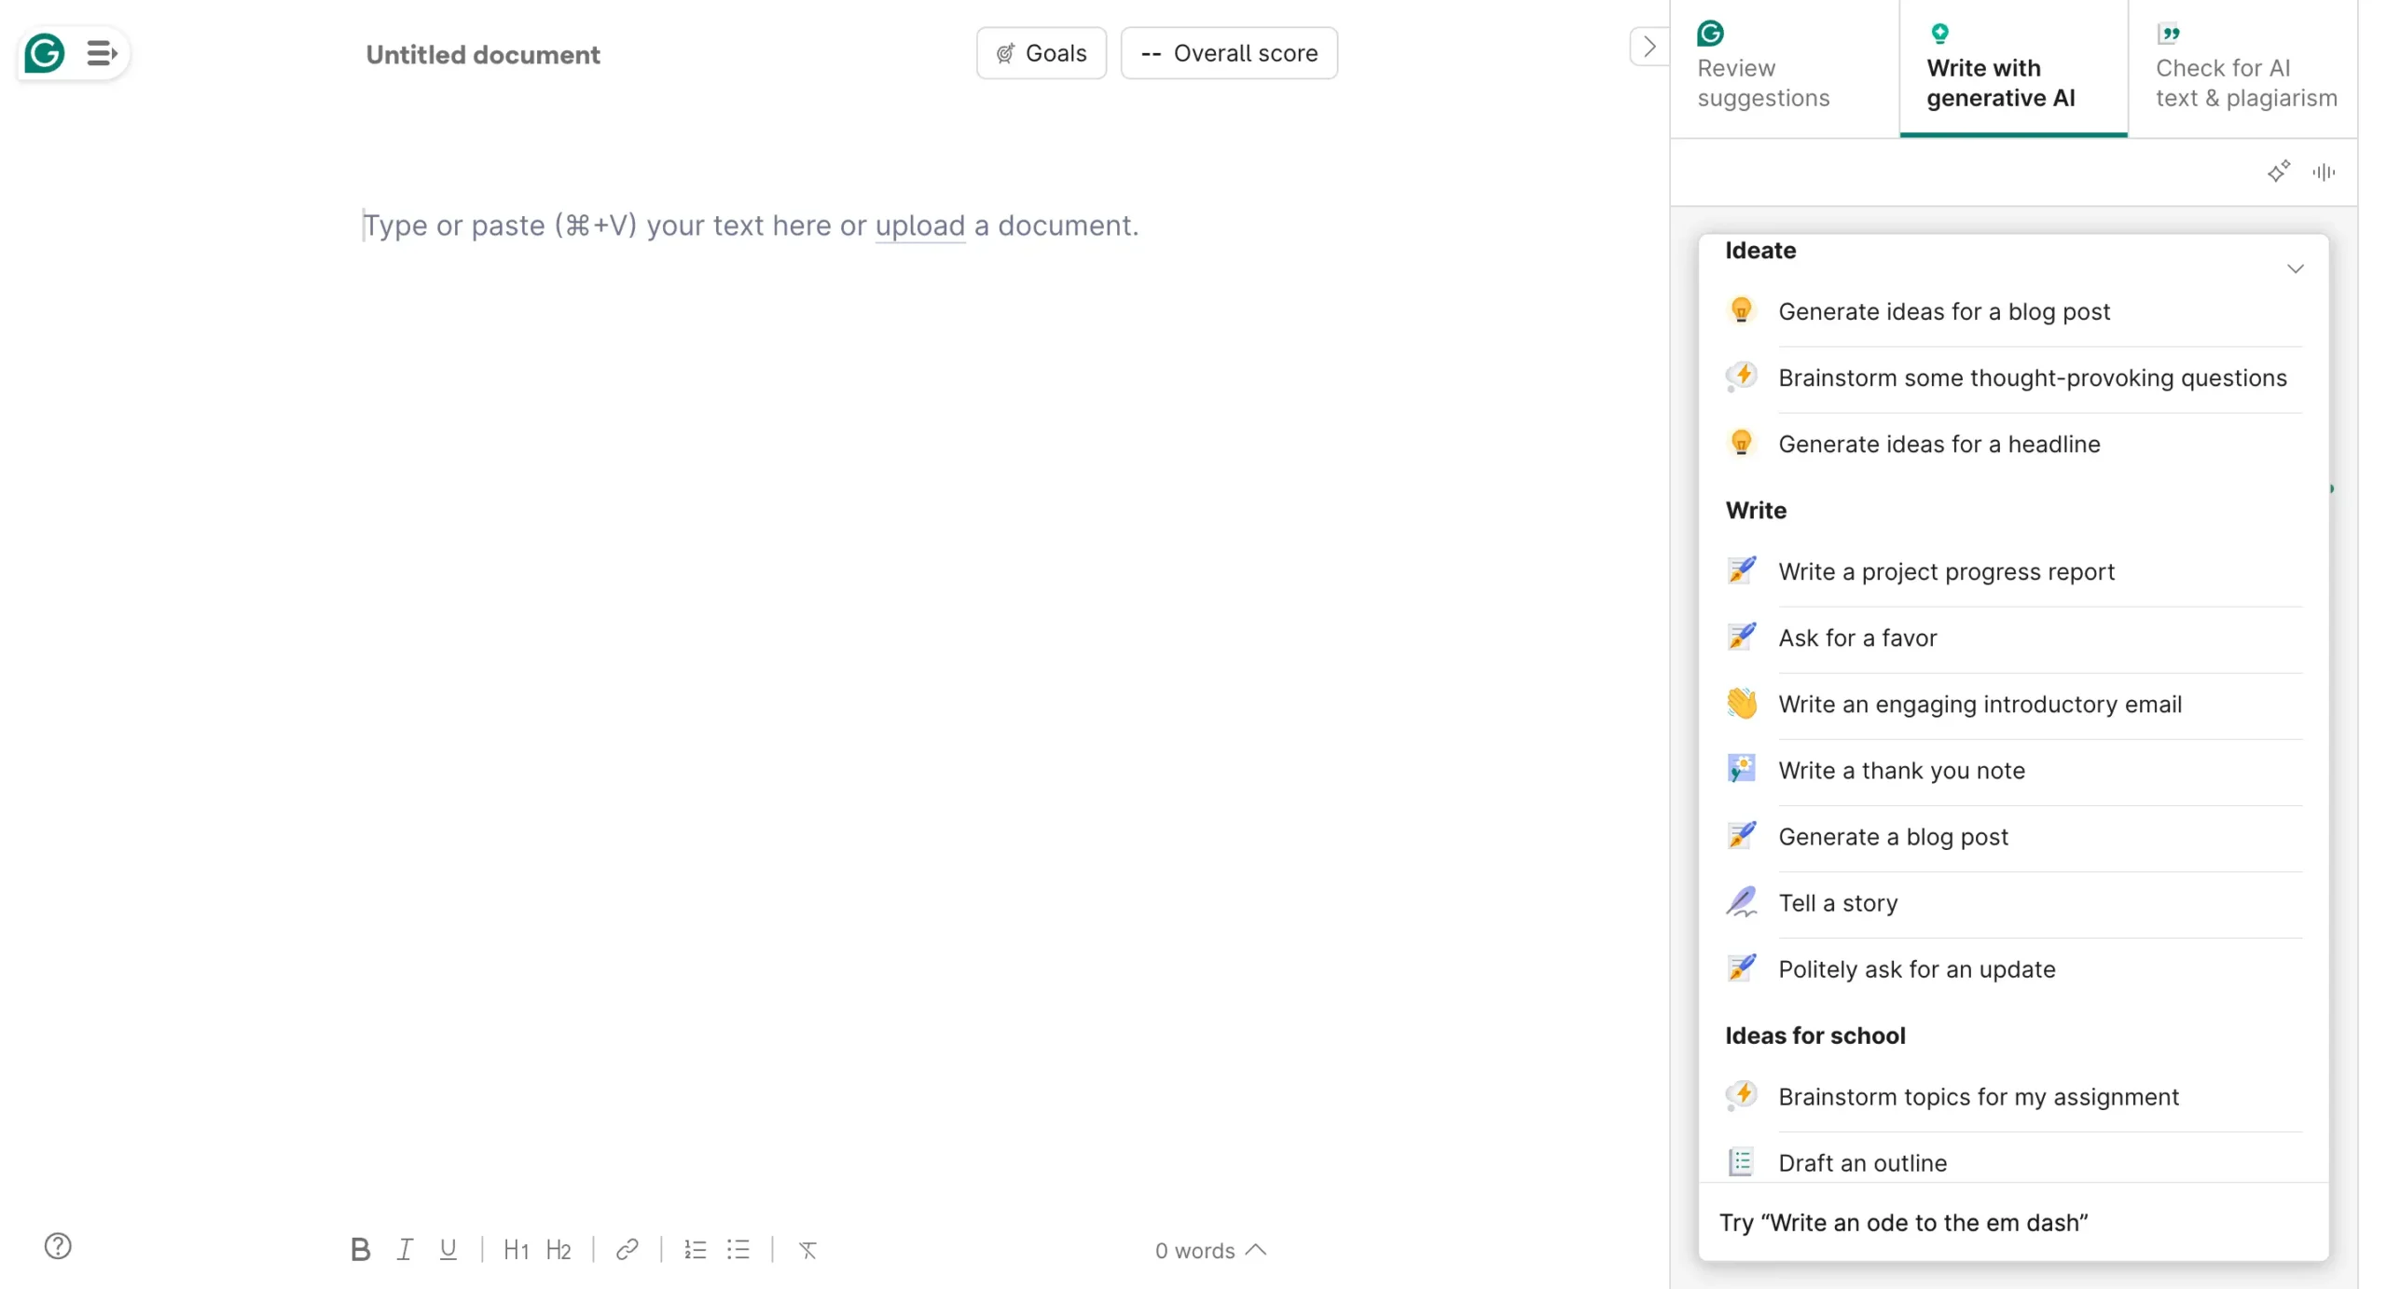The height and width of the screenshot is (1289, 2387).
Task: Start a bulleted list
Action: 738,1249
